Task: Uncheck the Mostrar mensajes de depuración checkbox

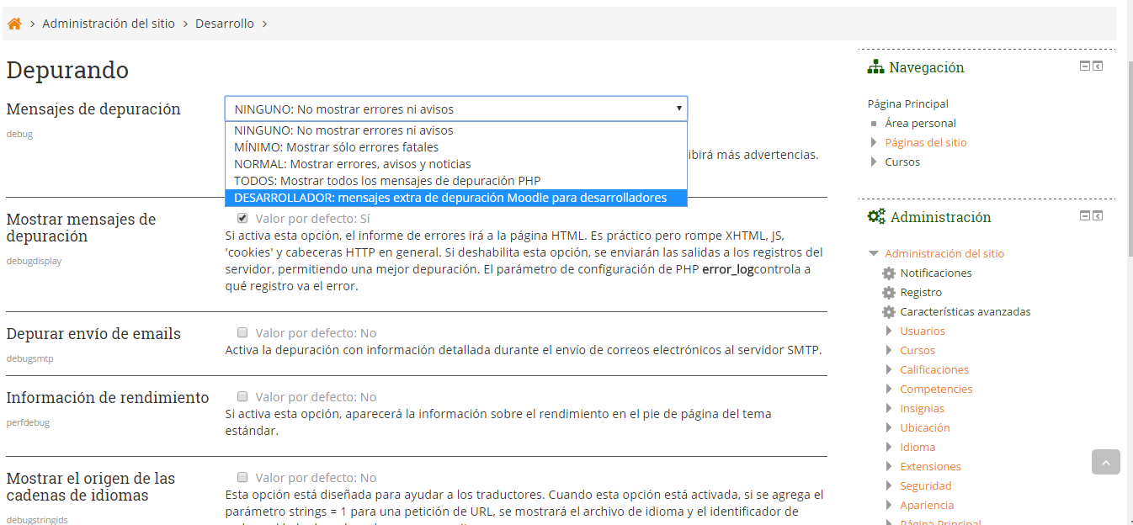Action: [242, 218]
